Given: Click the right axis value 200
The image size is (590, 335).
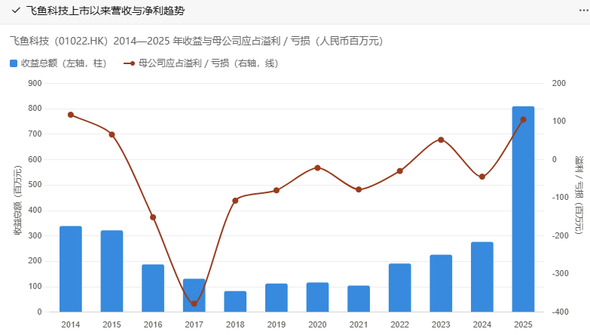Looking at the screenshot, I should click(559, 83).
